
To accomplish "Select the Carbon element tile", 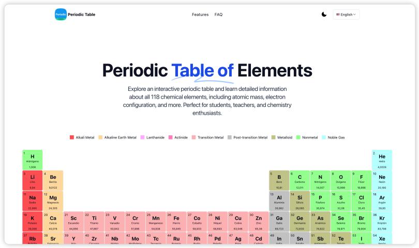I will pos(300,180).
